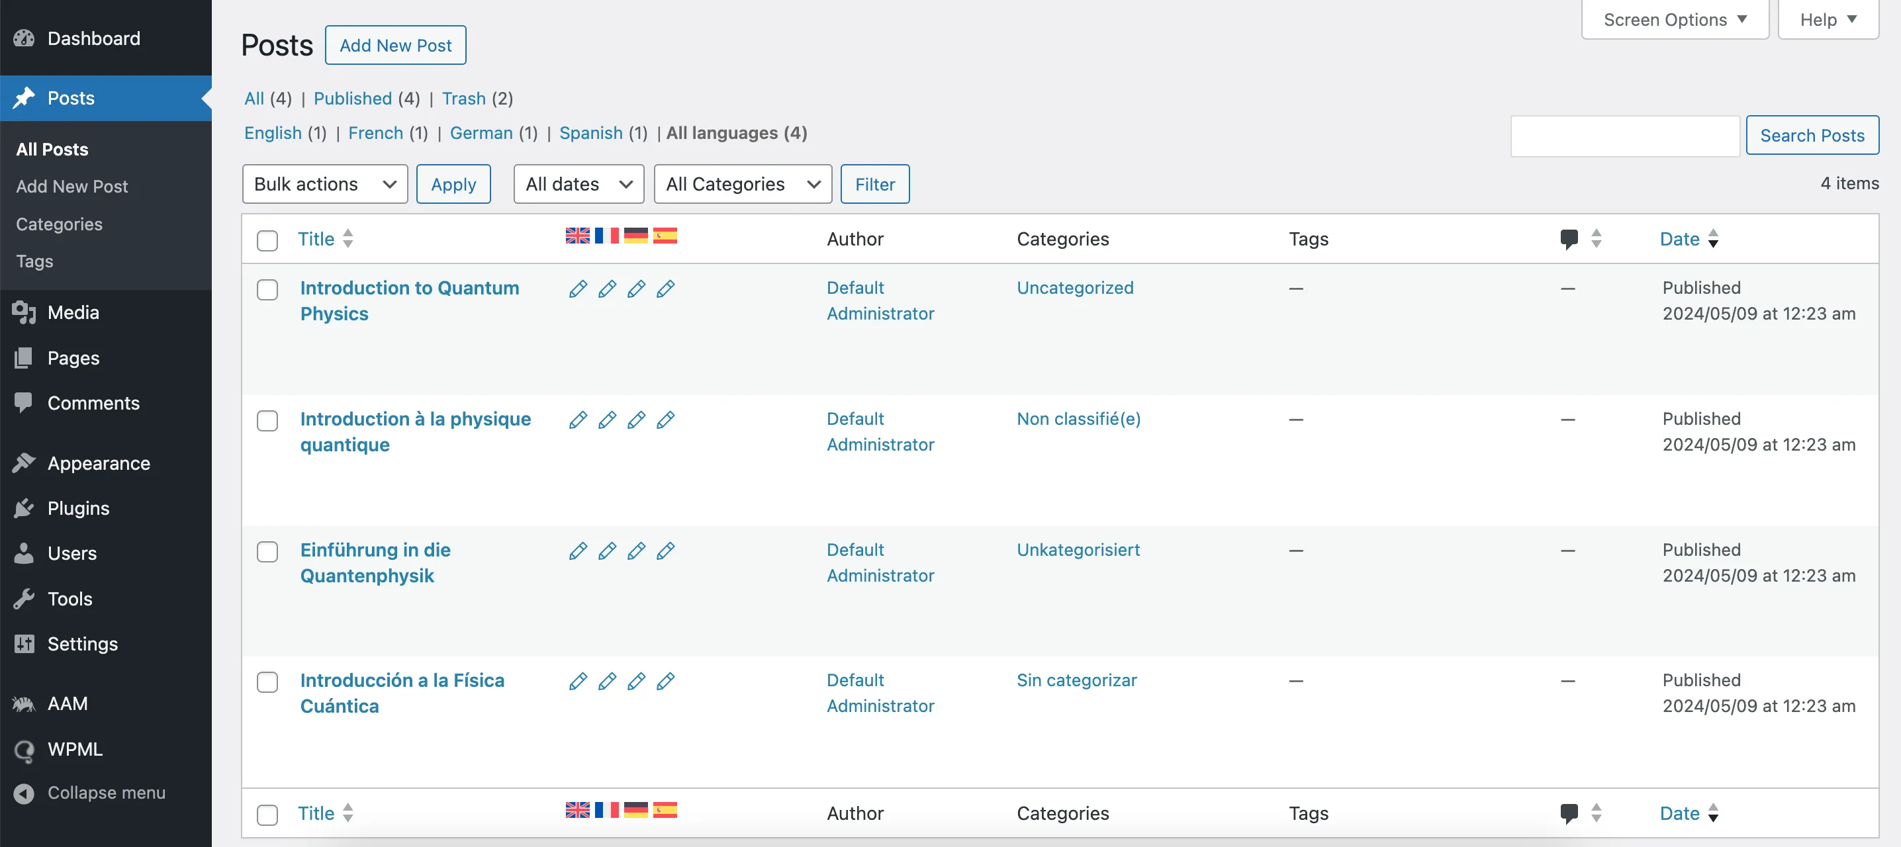
Task: Filter posts by German language link
Action: pyautogui.click(x=481, y=133)
